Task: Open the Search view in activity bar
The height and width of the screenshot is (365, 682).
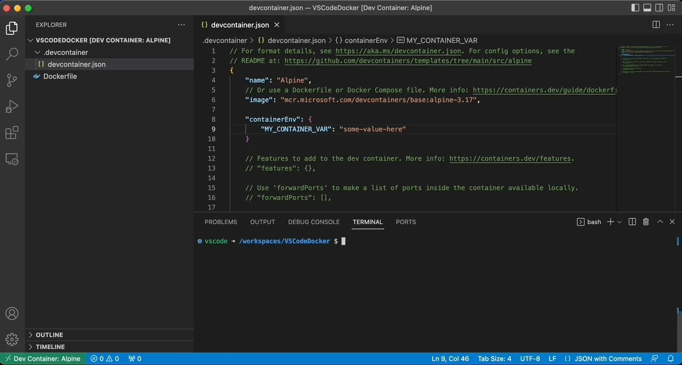Action: (12, 54)
